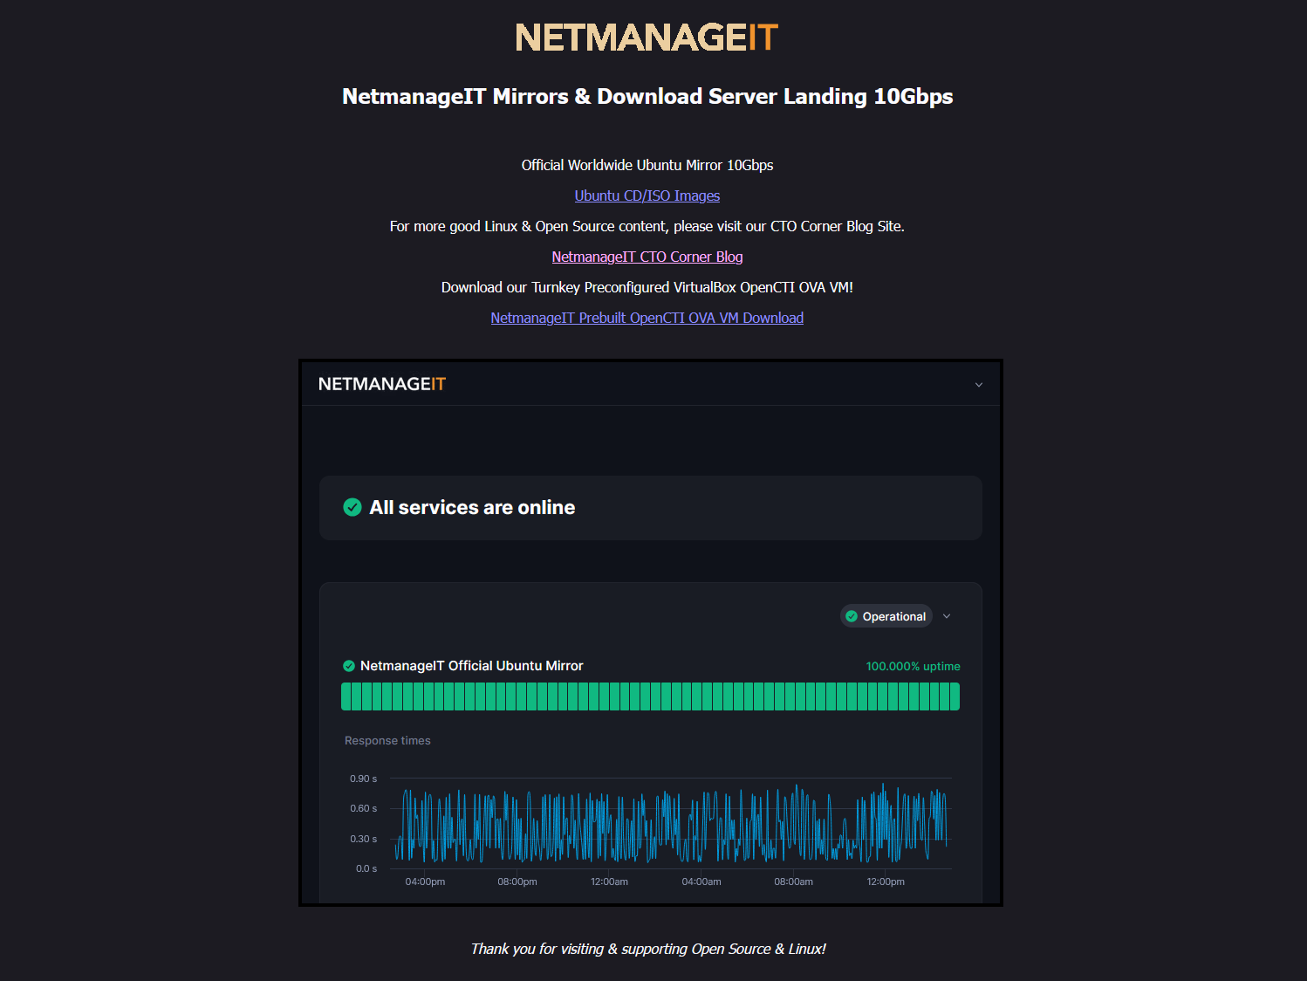The width and height of the screenshot is (1307, 981).
Task: Click the 04:00pm marker on chart axis
Action: pos(425,882)
